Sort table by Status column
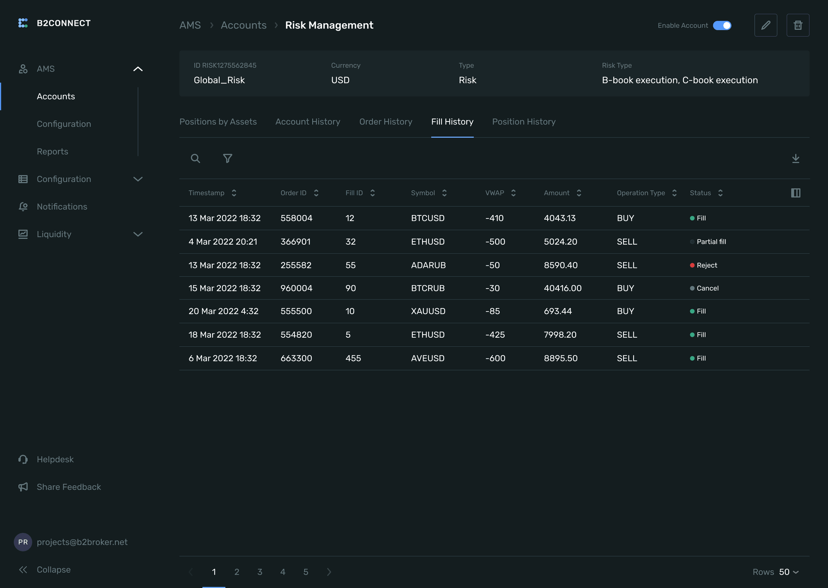Screen dimensions: 828x588 720,193
